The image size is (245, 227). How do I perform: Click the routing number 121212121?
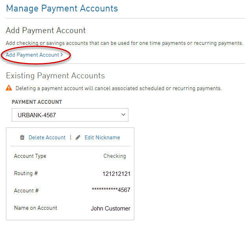coord(116,174)
